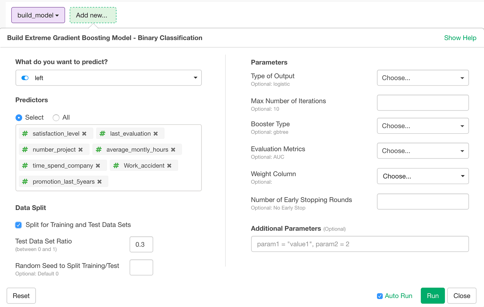The image size is (484, 307).
Task: Click the Show Help link
Action: (x=460, y=38)
